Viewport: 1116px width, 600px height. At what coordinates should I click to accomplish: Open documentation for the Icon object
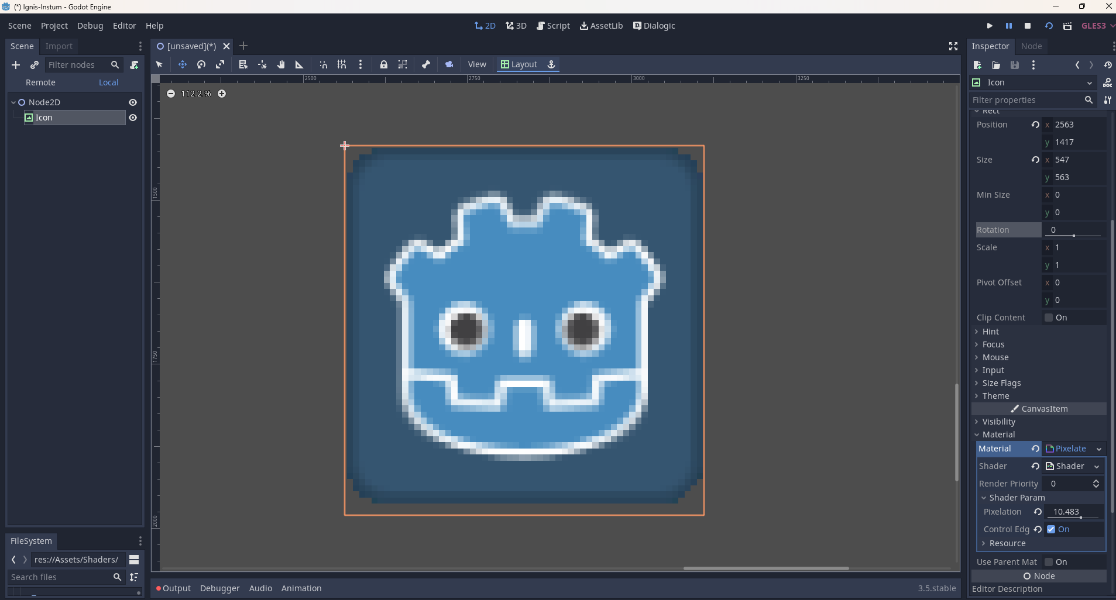point(1108,82)
